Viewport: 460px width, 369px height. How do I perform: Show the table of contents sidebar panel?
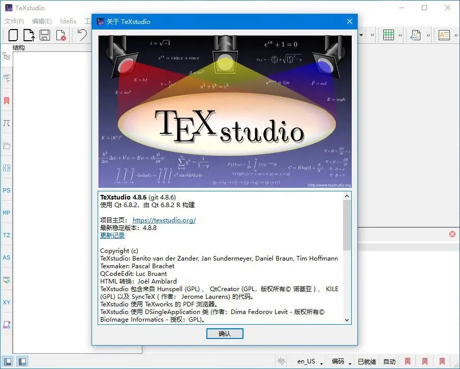pyautogui.click(x=7, y=78)
